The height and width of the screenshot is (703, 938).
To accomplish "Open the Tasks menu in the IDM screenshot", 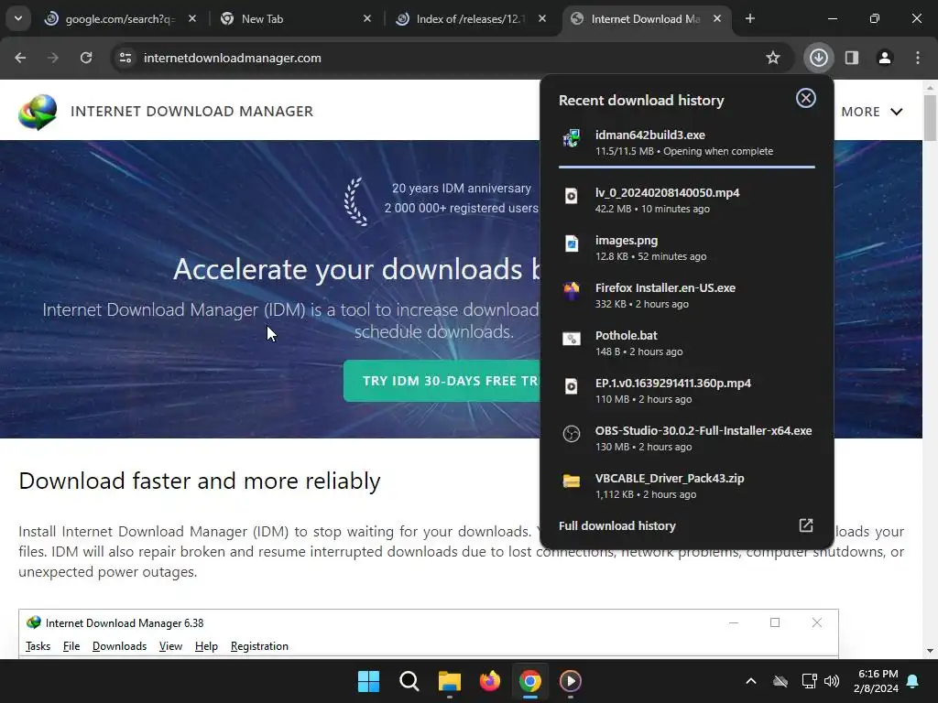I will coord(38,646).
